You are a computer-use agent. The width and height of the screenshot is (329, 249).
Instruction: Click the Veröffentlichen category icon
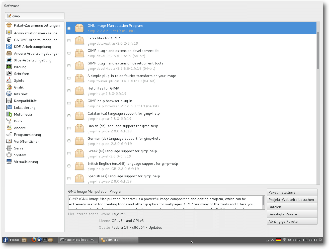pos(9,141)
